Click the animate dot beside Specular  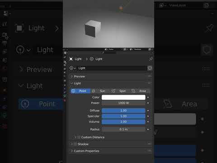(148, 116)
